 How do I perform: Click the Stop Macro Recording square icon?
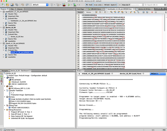[156, 12]
